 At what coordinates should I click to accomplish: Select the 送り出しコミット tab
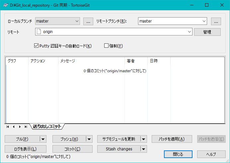[47, 127]
